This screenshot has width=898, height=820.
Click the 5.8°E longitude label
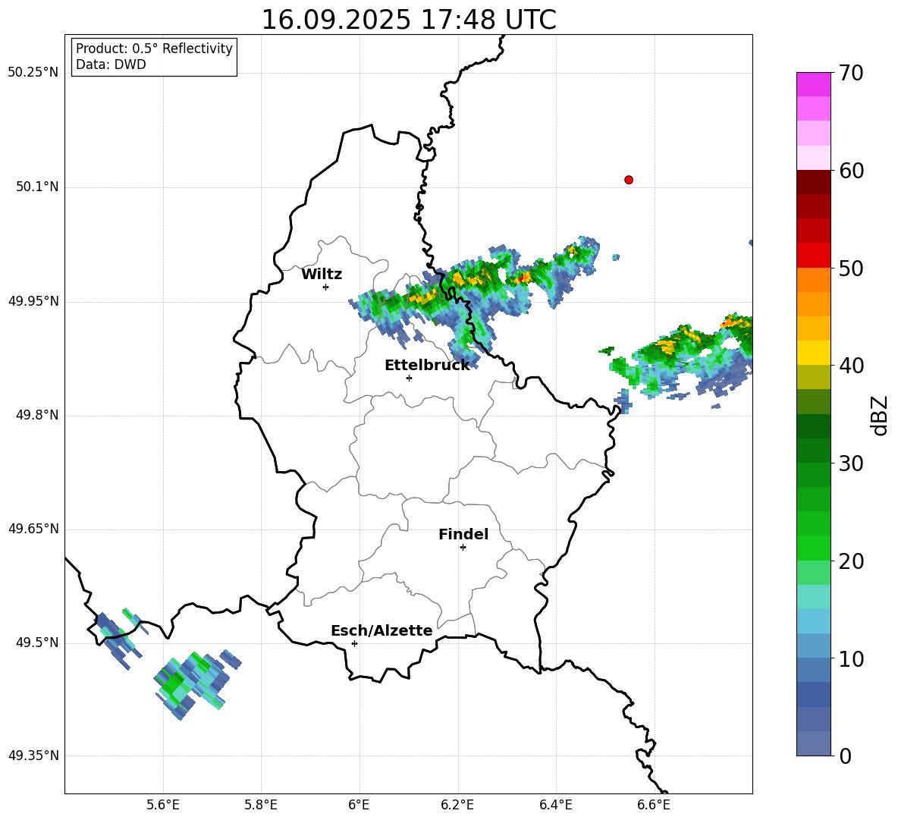(x=261, y=805)
